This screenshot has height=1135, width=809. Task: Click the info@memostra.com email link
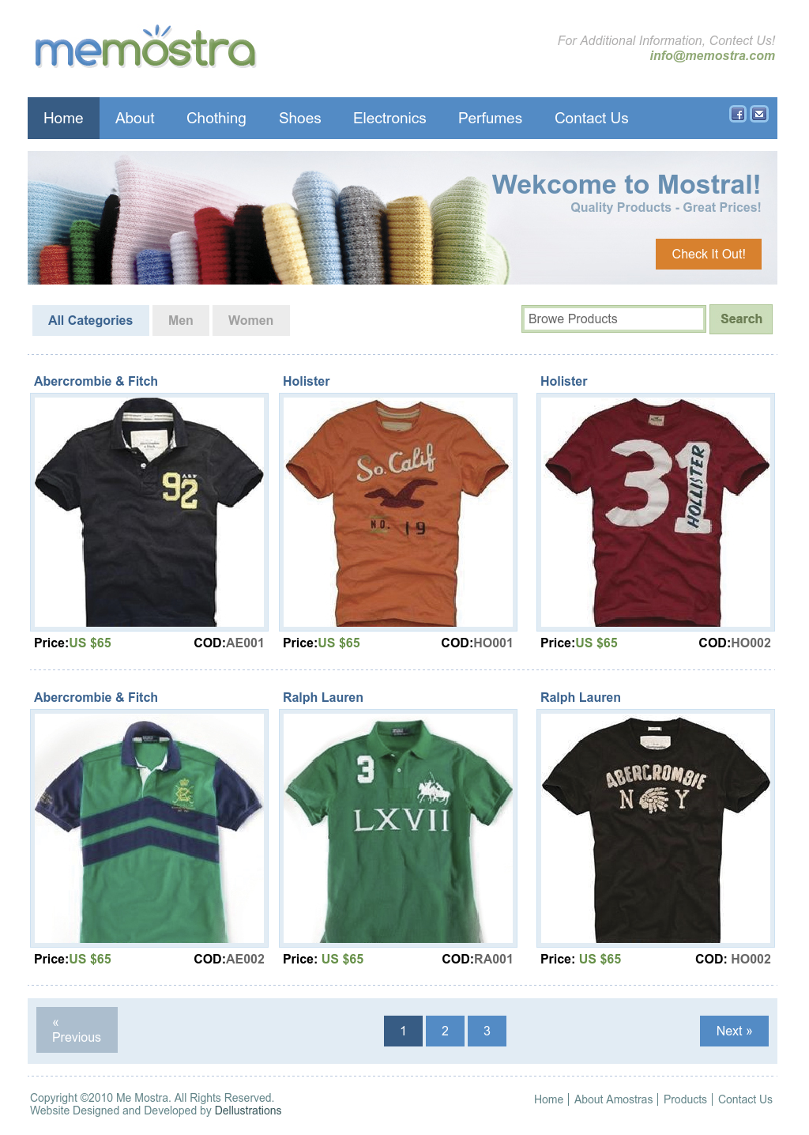click(x=712, y=55)
